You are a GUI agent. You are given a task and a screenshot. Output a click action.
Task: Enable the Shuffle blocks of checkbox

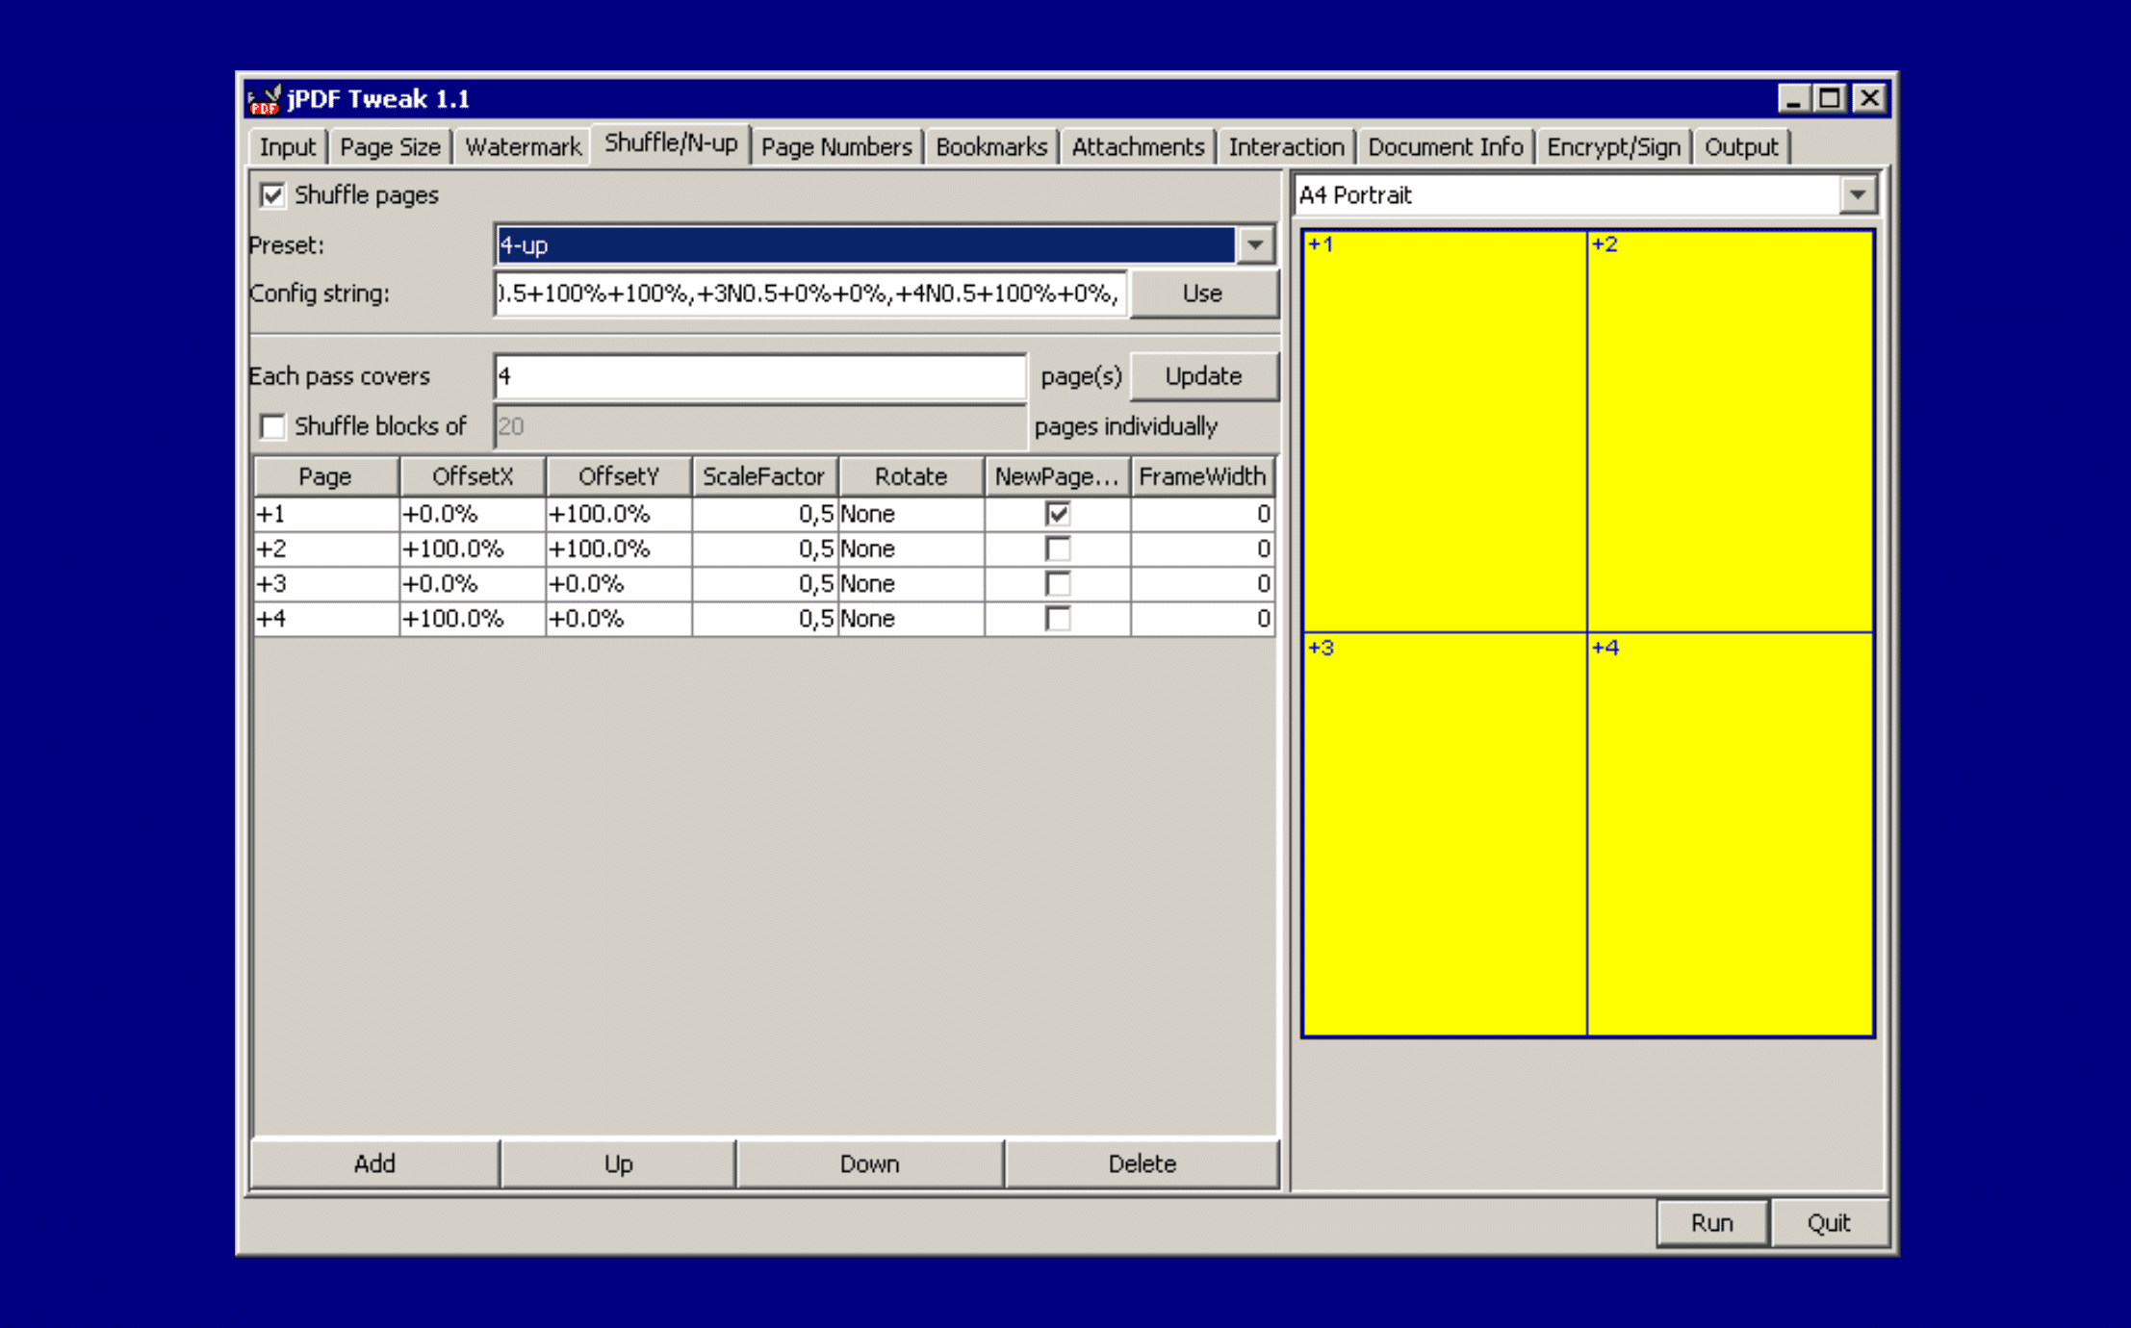pyautogui.click(x=272, y=426)
